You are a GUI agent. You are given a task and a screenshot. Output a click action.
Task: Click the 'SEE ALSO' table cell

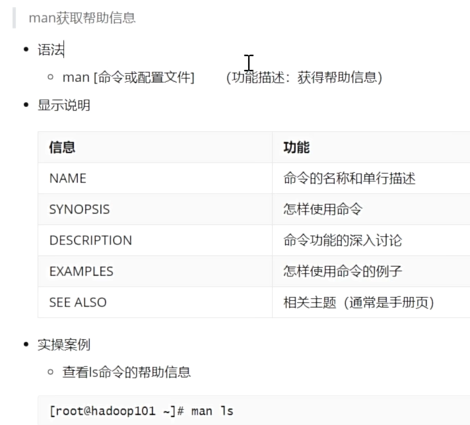(x=155, y=302)
